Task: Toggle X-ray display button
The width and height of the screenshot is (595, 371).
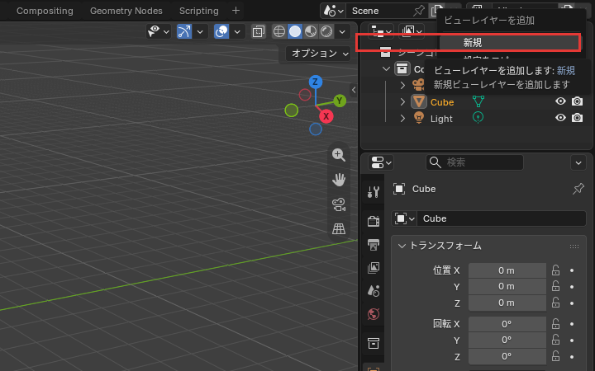Action: tap(259, 31)
